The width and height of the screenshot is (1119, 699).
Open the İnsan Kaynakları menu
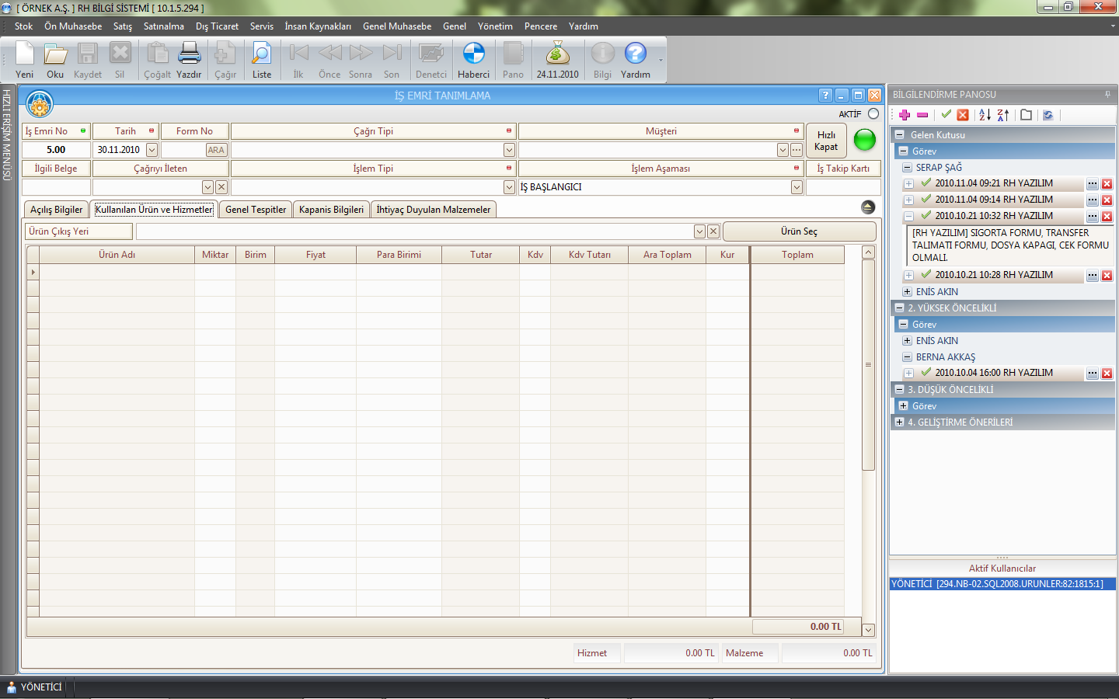pos(317,26)
